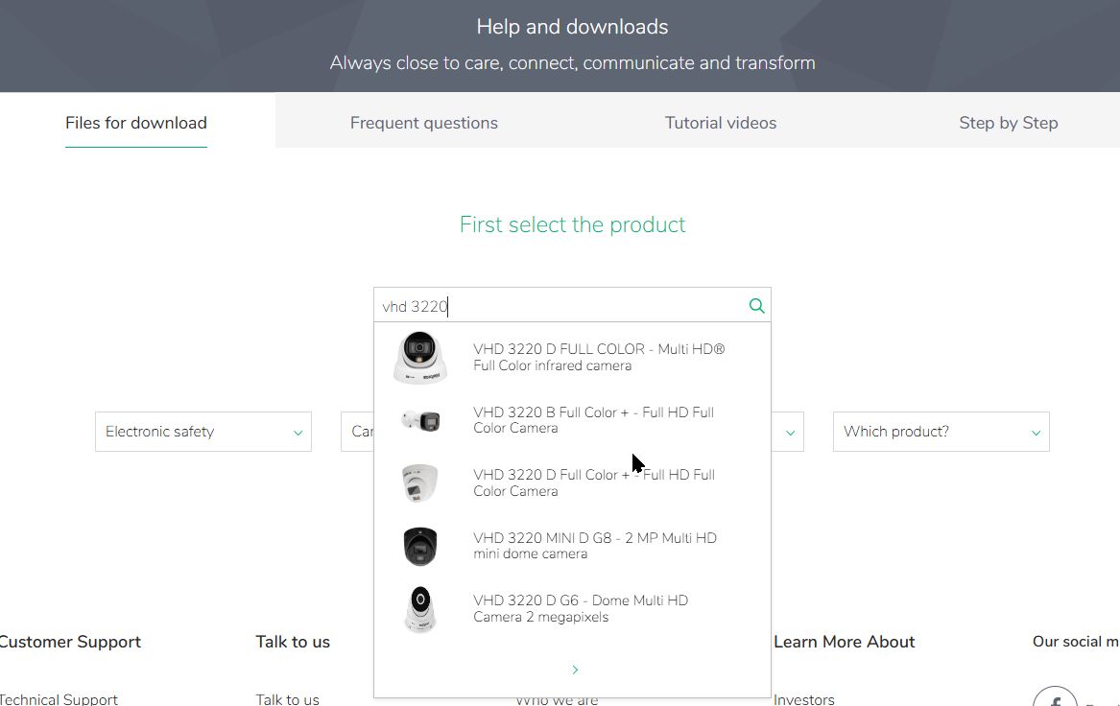Screen dimensions: 1120x706
Task: Choose VHD 3220 MINI D G8 result text
Action: [x=594, y=546]
